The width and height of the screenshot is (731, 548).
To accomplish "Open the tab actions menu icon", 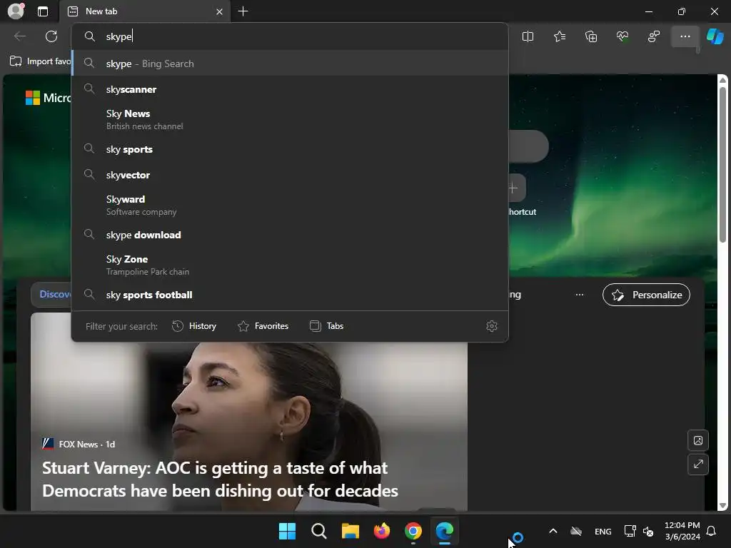I will (x=43, y=11).
